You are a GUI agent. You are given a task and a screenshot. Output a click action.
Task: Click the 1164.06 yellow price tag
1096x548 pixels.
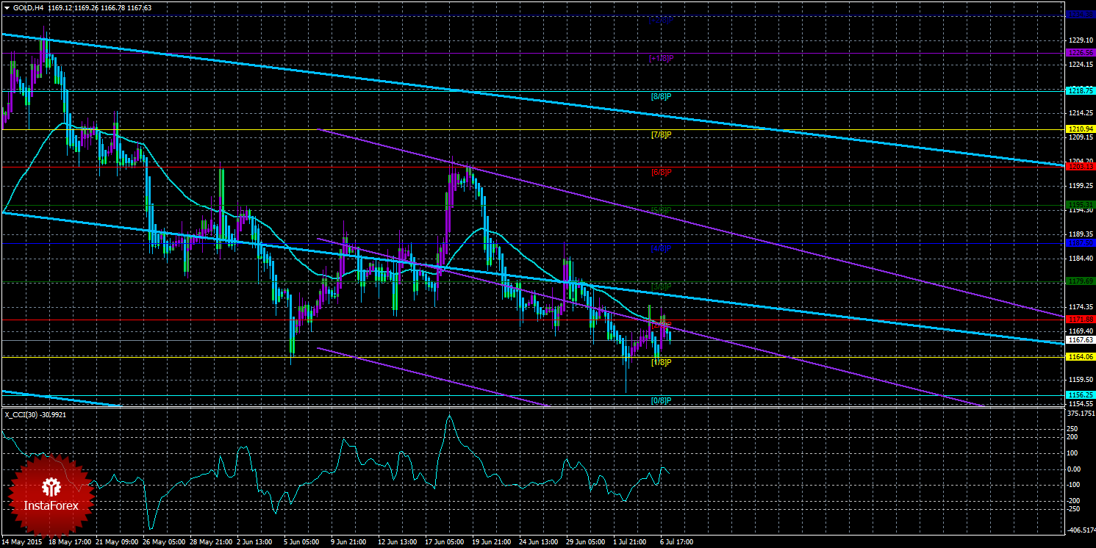(x=1080, y=356)
